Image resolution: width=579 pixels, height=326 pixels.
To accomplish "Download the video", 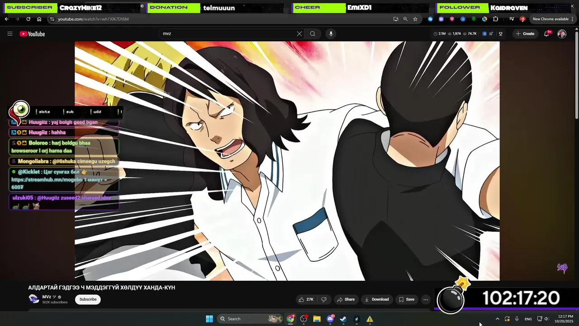I will (376, 299).
